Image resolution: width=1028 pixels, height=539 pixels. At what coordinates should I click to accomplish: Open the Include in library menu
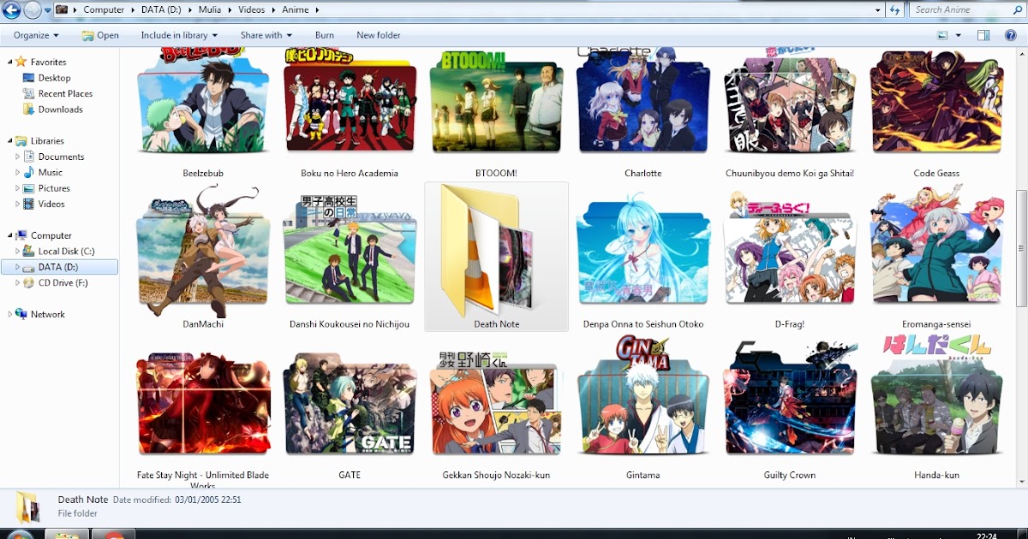(178, 35)
